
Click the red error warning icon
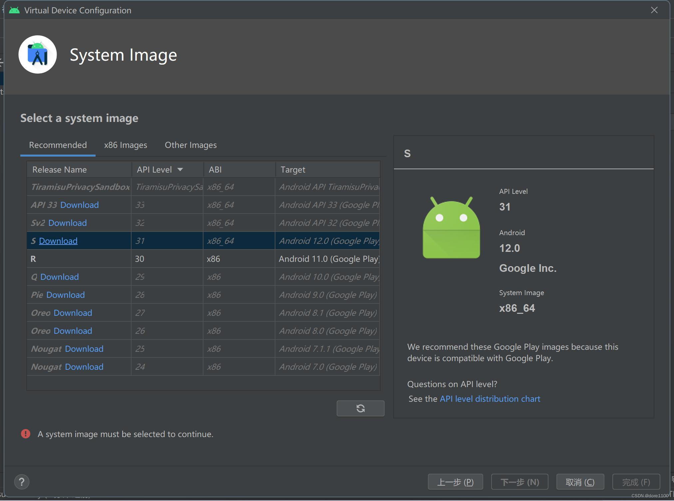pyautogui.click(x=26, y=434)
